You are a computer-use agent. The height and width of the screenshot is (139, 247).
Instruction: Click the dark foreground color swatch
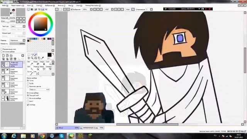pyautogui.click(x=49, y=55)
